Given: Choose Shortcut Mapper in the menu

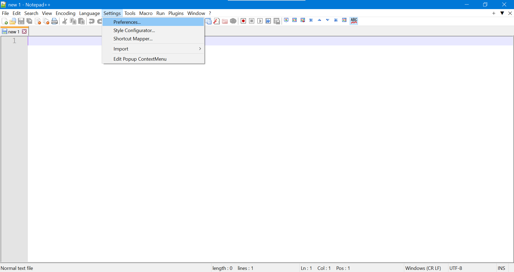Looking at the screenshot, I should pos(133,39).
